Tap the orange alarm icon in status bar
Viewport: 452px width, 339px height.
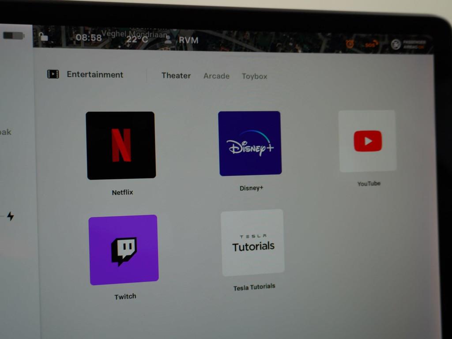(x=350, y=44)
